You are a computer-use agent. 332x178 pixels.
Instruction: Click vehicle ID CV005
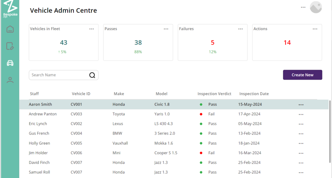[x=76, y=143]
